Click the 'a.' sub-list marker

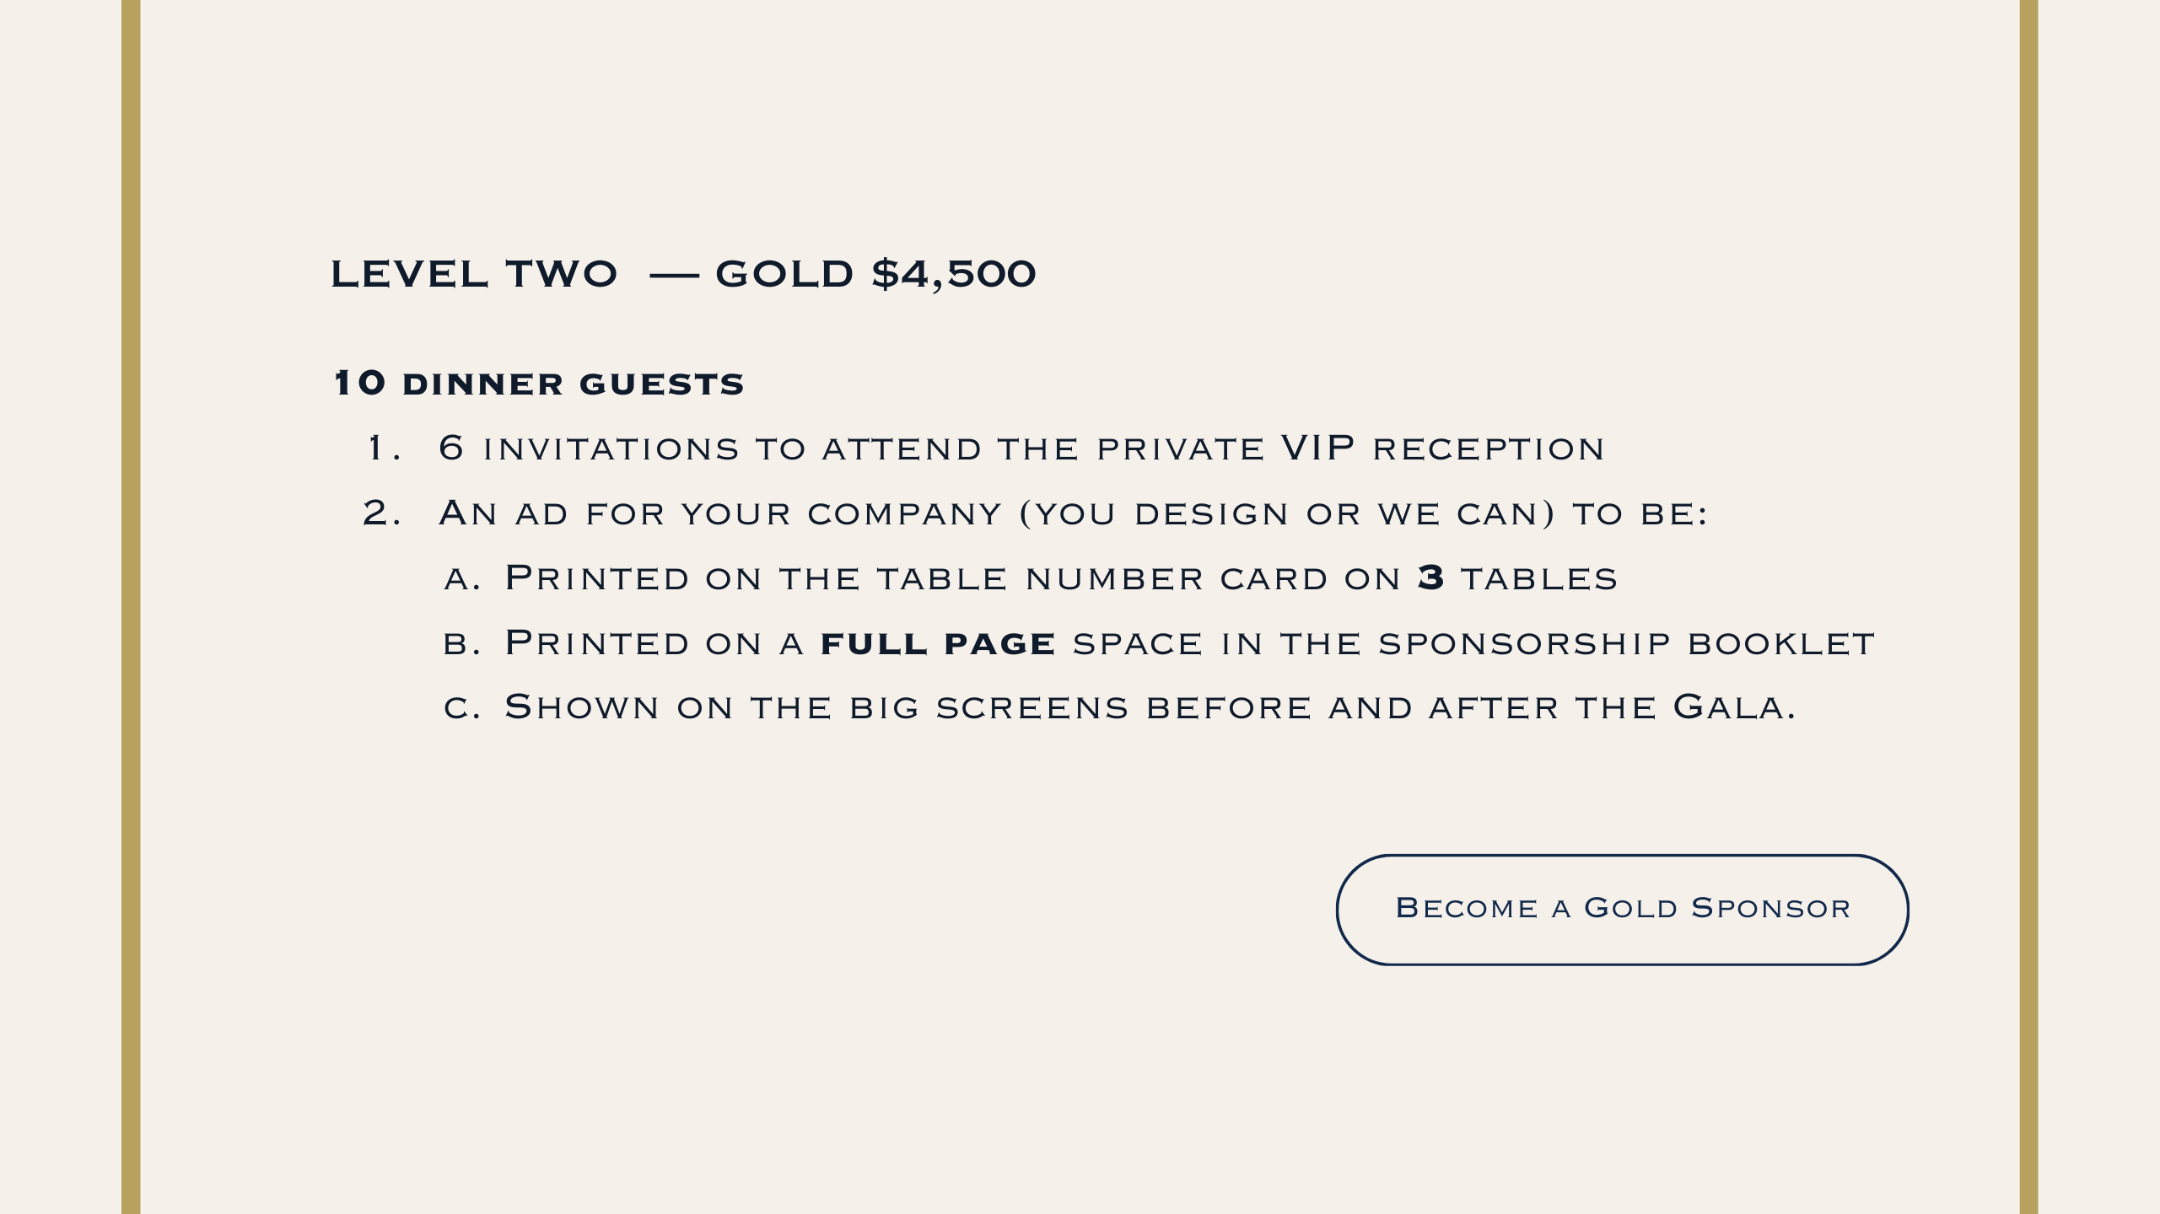(x=462, y=579)
